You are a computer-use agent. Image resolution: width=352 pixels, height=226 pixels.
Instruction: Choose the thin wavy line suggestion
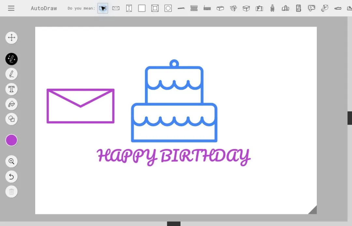181,8
